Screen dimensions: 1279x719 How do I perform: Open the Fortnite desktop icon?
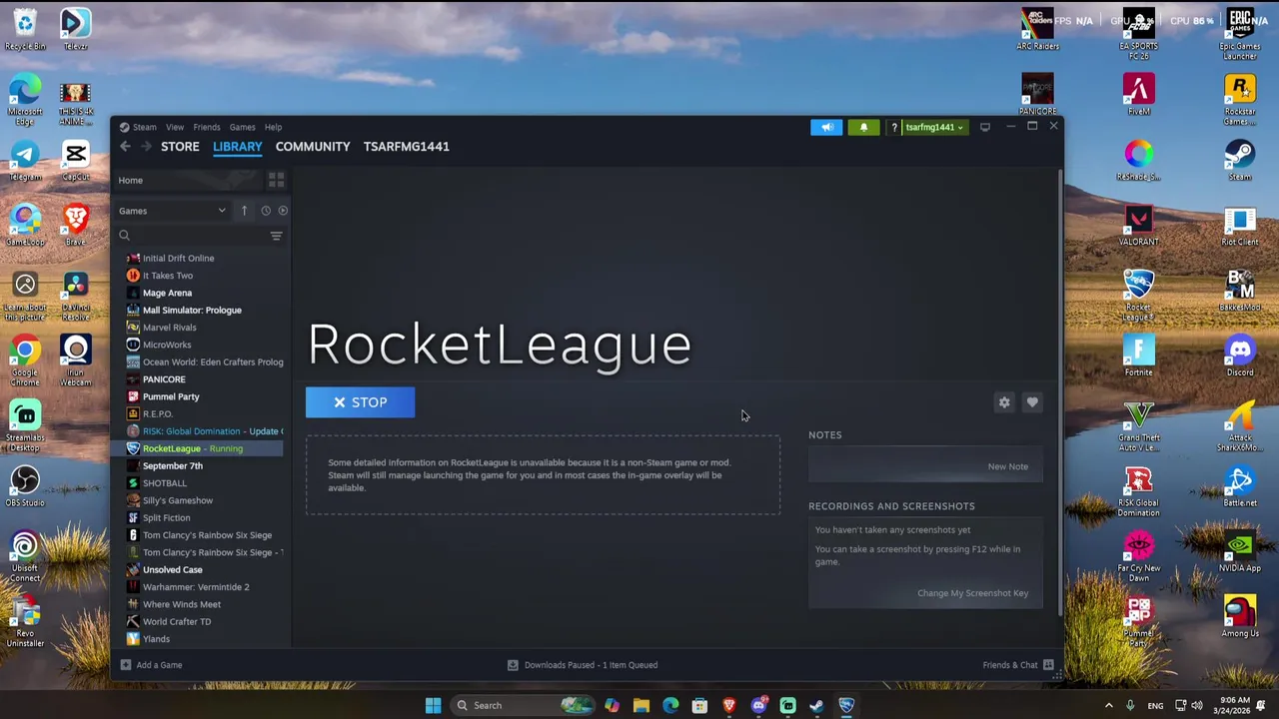click(1139, 356)
